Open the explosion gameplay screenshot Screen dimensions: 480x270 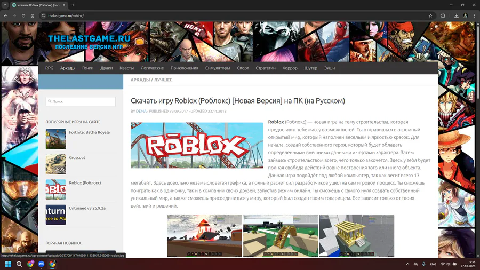[x=204, y=236]
